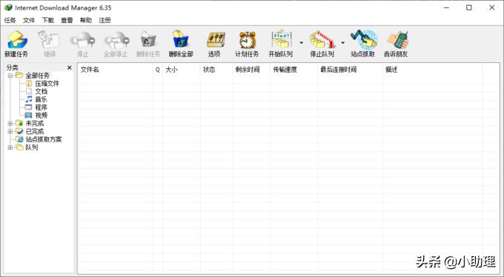Select the 队列 folder
The image size is (504, 277).
coord(32,147)
